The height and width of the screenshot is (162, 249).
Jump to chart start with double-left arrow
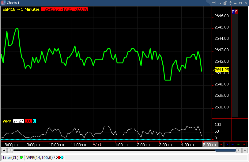click(4, 150)
